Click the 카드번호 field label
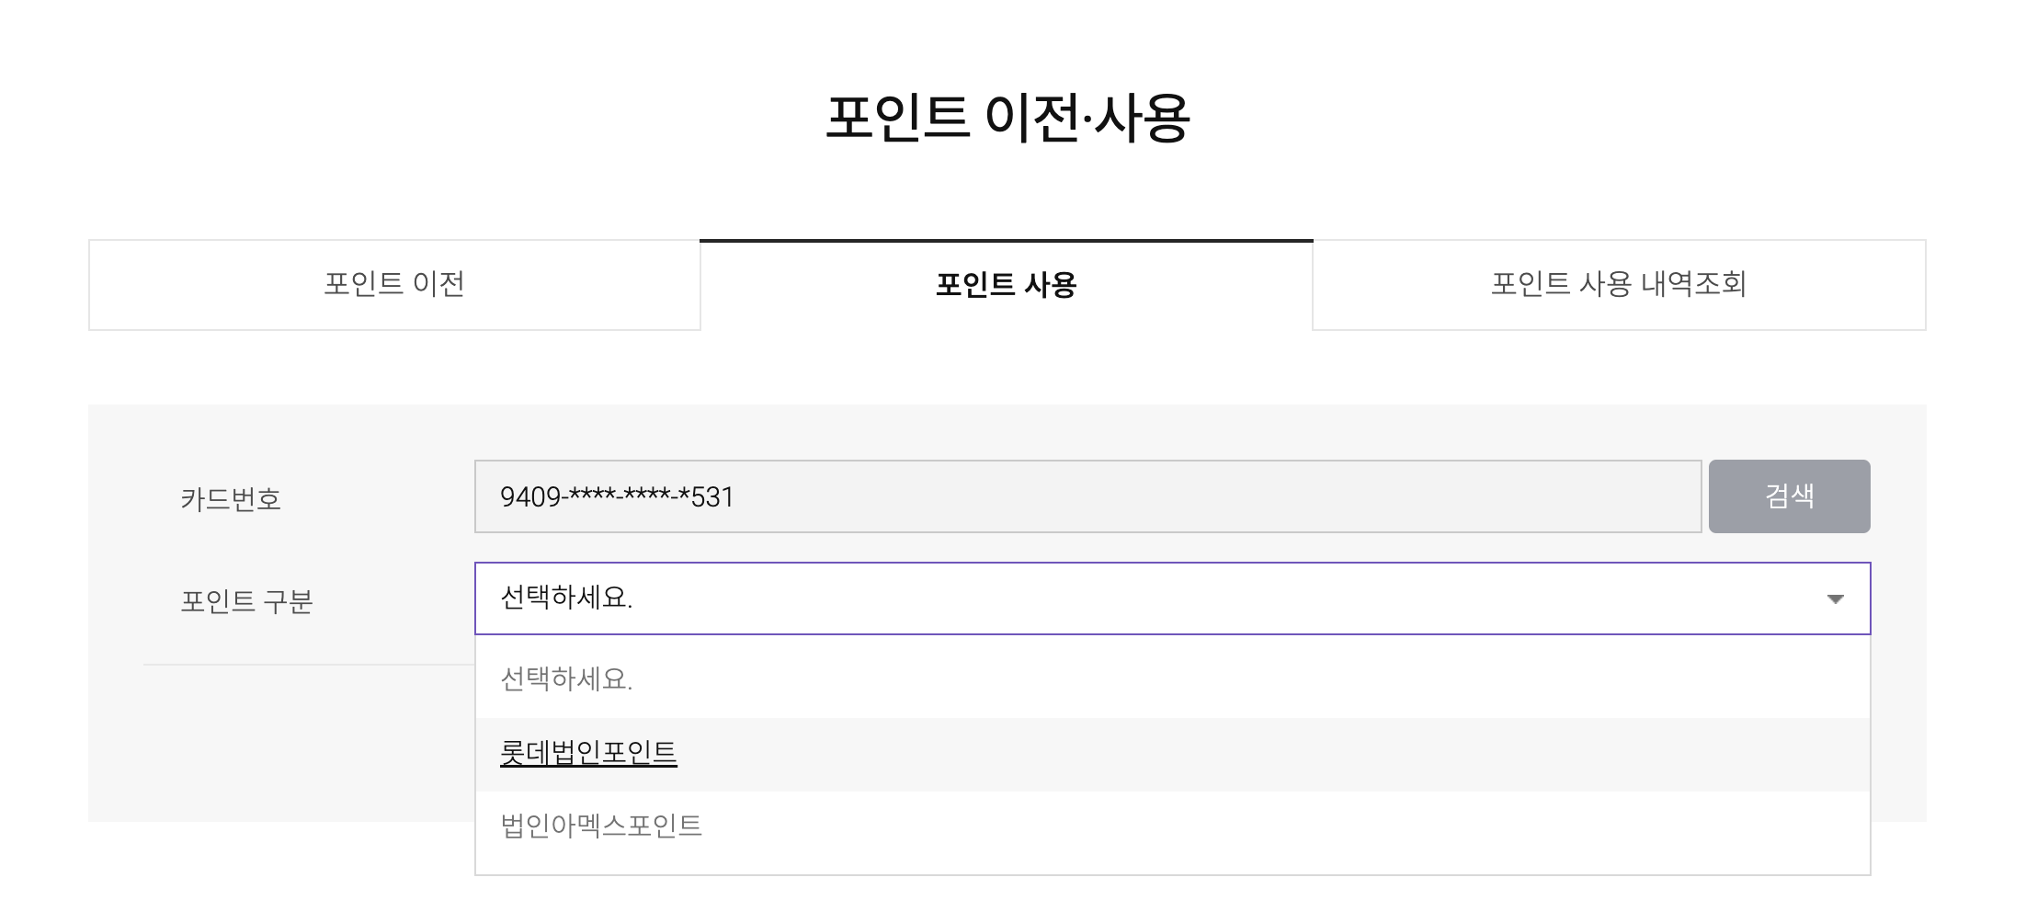This screenshot has height=923, width=2026. tap(231, 499)
